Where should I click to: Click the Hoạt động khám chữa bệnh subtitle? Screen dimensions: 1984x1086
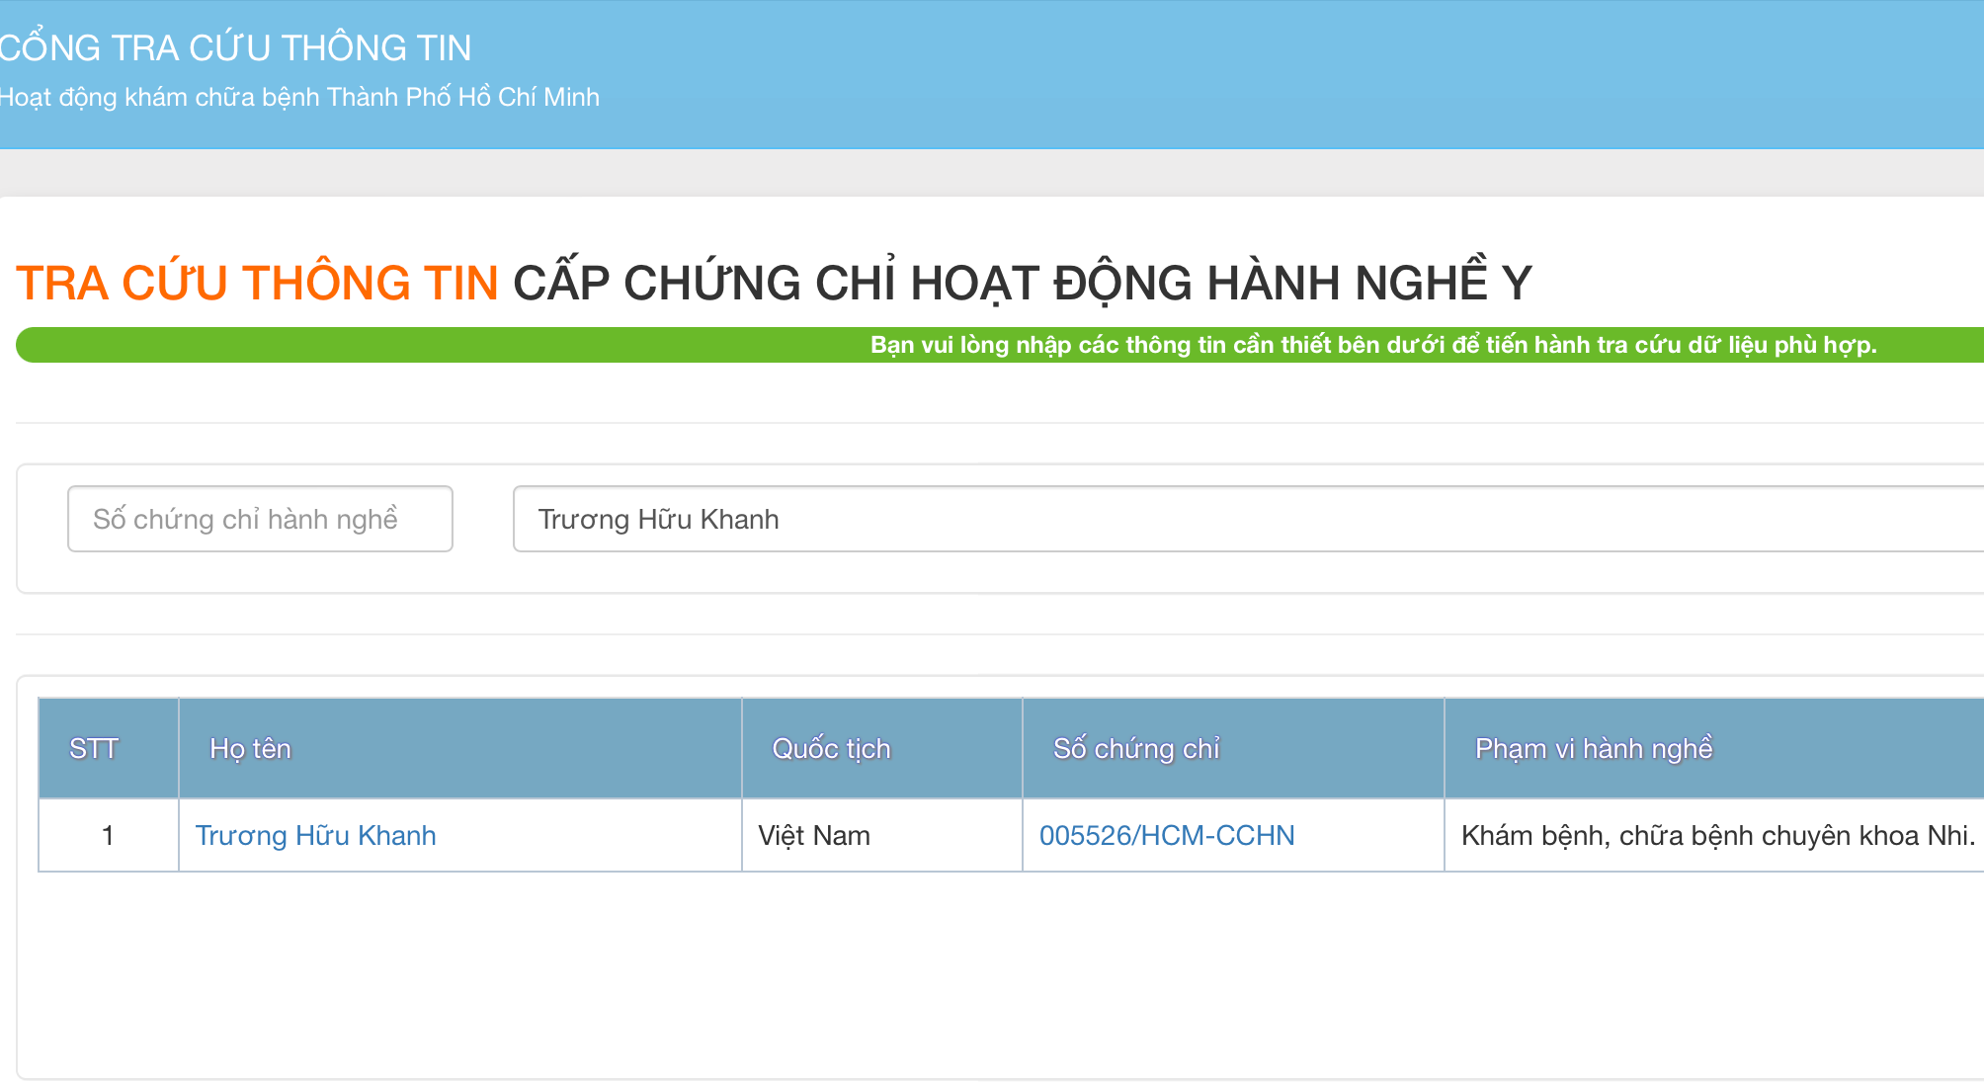pos(299,97)
